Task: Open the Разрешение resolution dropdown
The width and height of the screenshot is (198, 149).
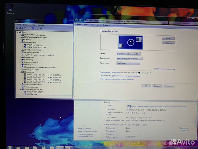Action: pyautogui.click(x=130, y=58)
